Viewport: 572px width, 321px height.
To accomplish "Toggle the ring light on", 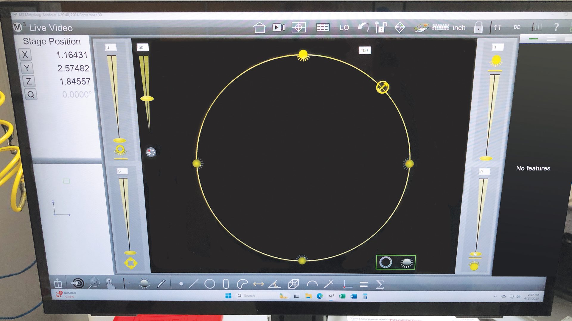I will (386, 262).
